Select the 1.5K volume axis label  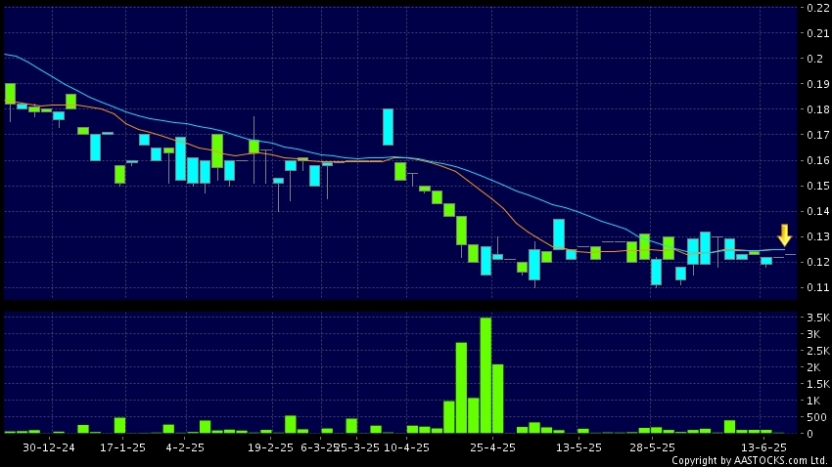[818, 384]
